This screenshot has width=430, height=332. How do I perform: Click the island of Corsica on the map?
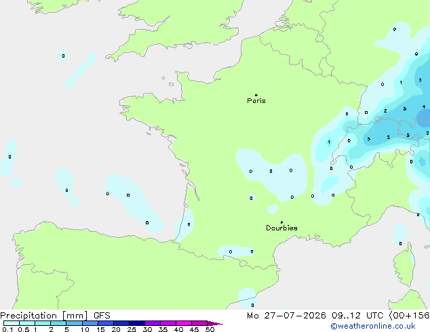(404, 264)
